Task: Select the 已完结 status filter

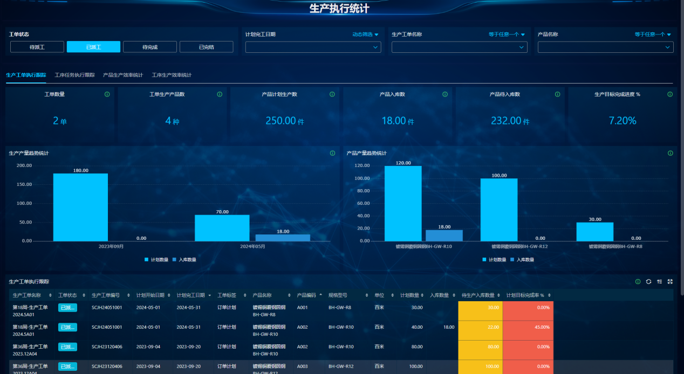Action: coord(206,47)
